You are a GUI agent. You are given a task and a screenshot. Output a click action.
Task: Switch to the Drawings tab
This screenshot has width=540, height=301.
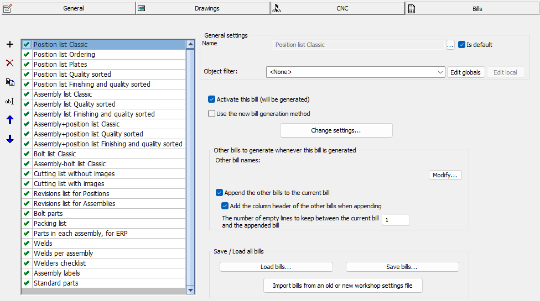click(x=202, y=8)
